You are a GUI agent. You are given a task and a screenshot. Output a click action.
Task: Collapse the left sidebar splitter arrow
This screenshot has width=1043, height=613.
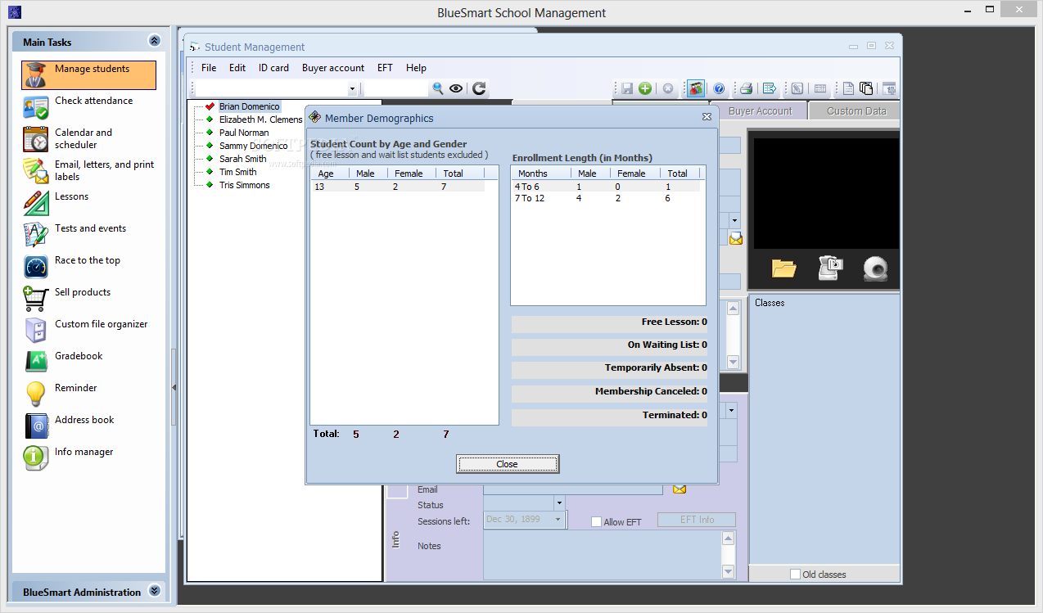click(x=174, y=387)
